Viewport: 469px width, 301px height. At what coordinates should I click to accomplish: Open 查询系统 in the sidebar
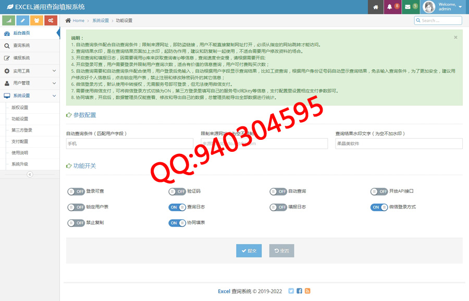[21, 46]
